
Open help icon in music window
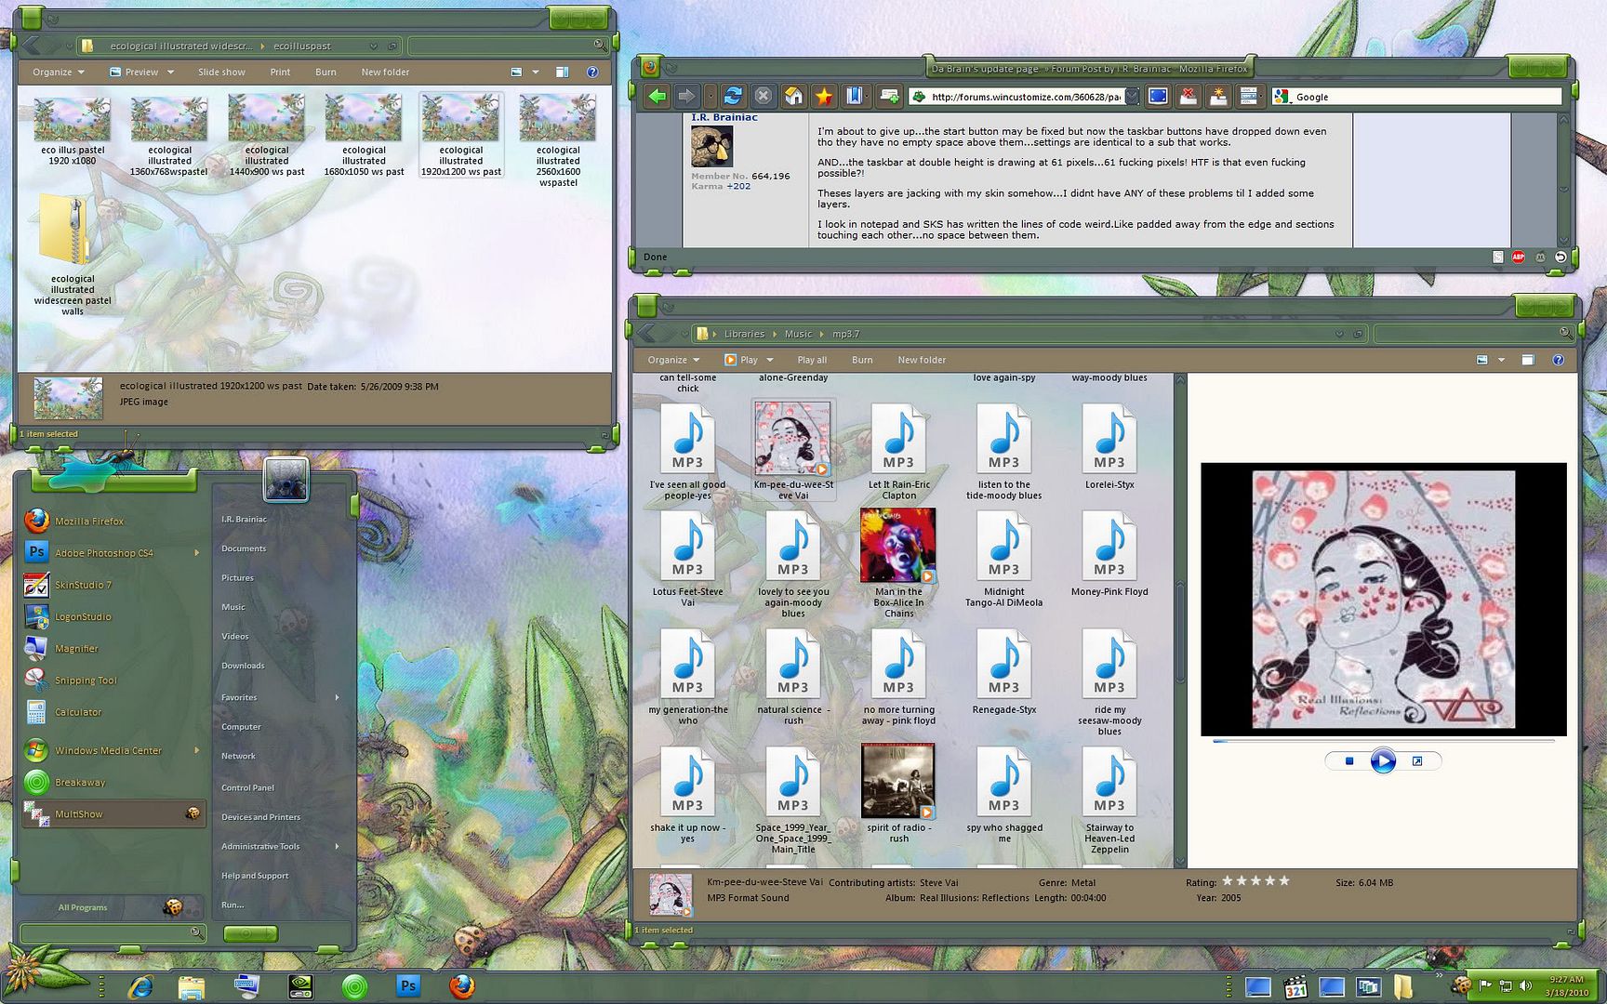coord(1559,360)
